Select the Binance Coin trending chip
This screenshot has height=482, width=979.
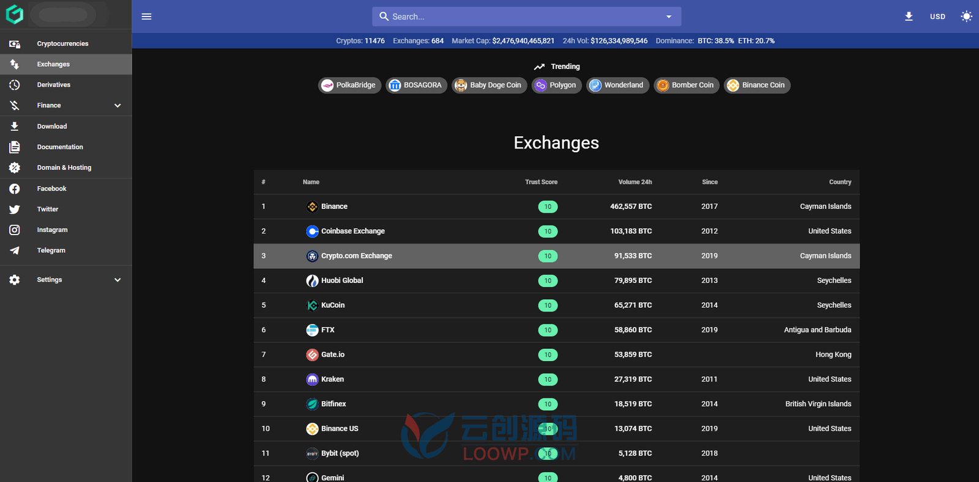pos(757,85)
